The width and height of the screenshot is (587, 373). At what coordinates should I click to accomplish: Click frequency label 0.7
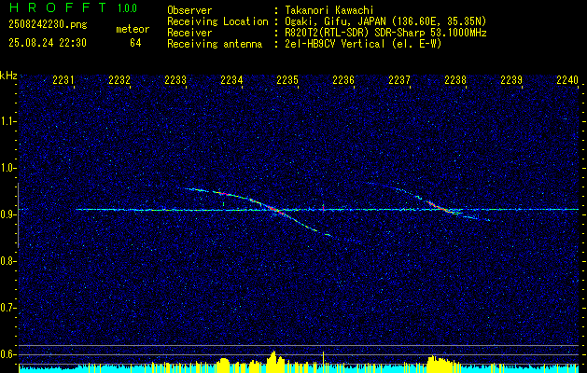pos(8,308)
